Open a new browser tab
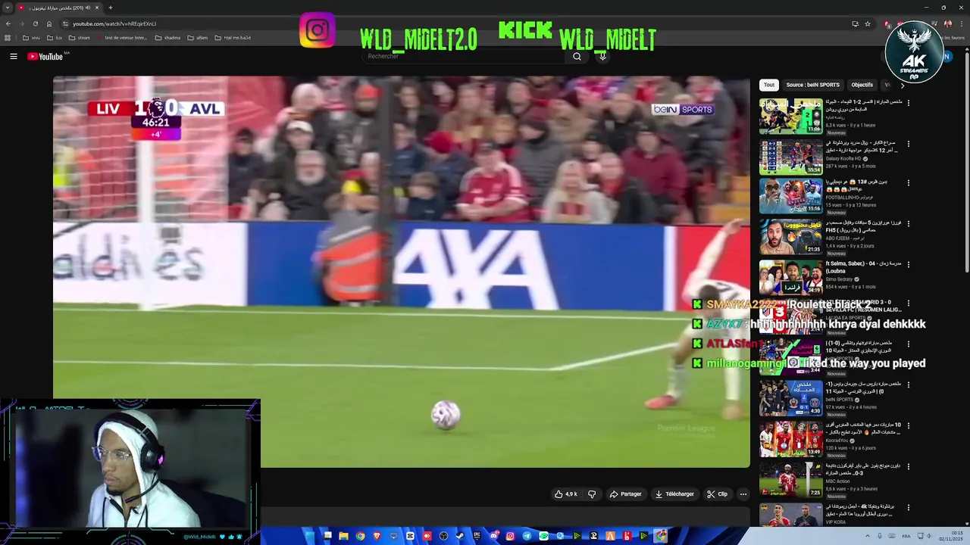 click(111, 8)
